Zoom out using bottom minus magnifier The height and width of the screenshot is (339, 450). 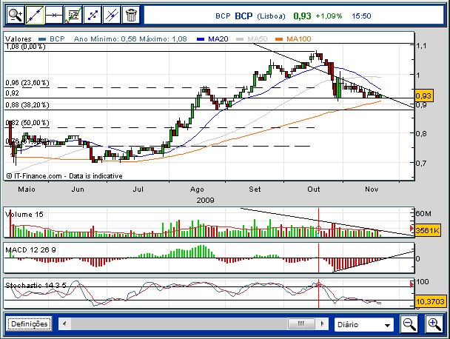tap(409, 323)
